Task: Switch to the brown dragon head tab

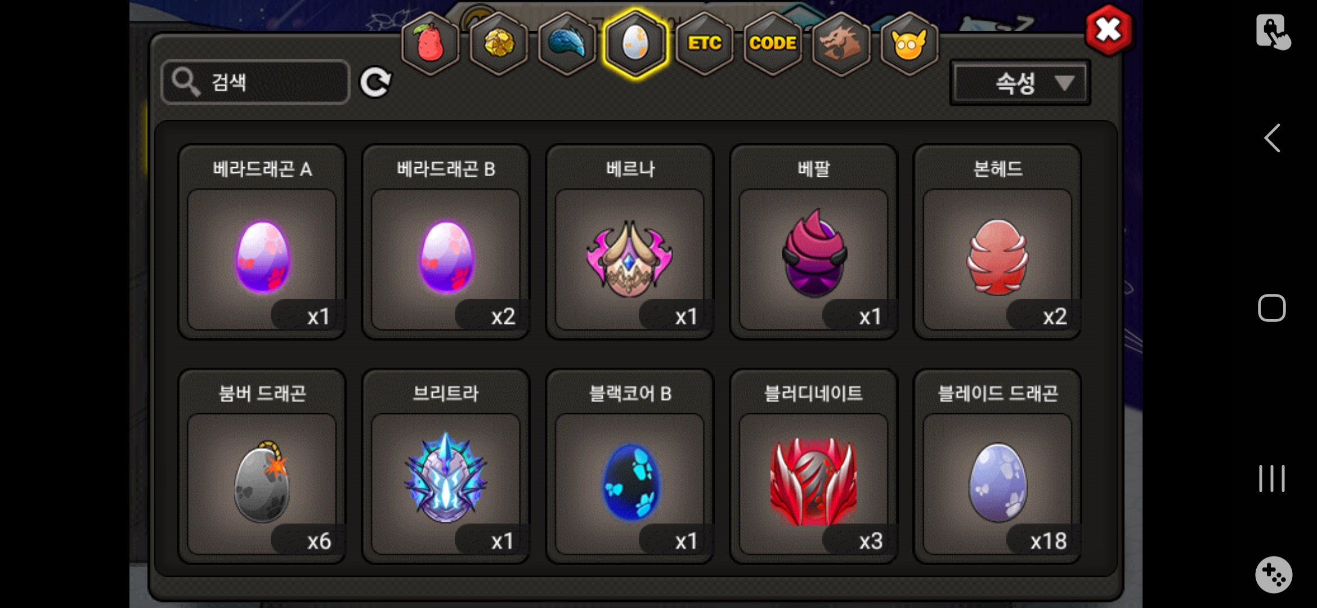Action: (x=841, y=44)
